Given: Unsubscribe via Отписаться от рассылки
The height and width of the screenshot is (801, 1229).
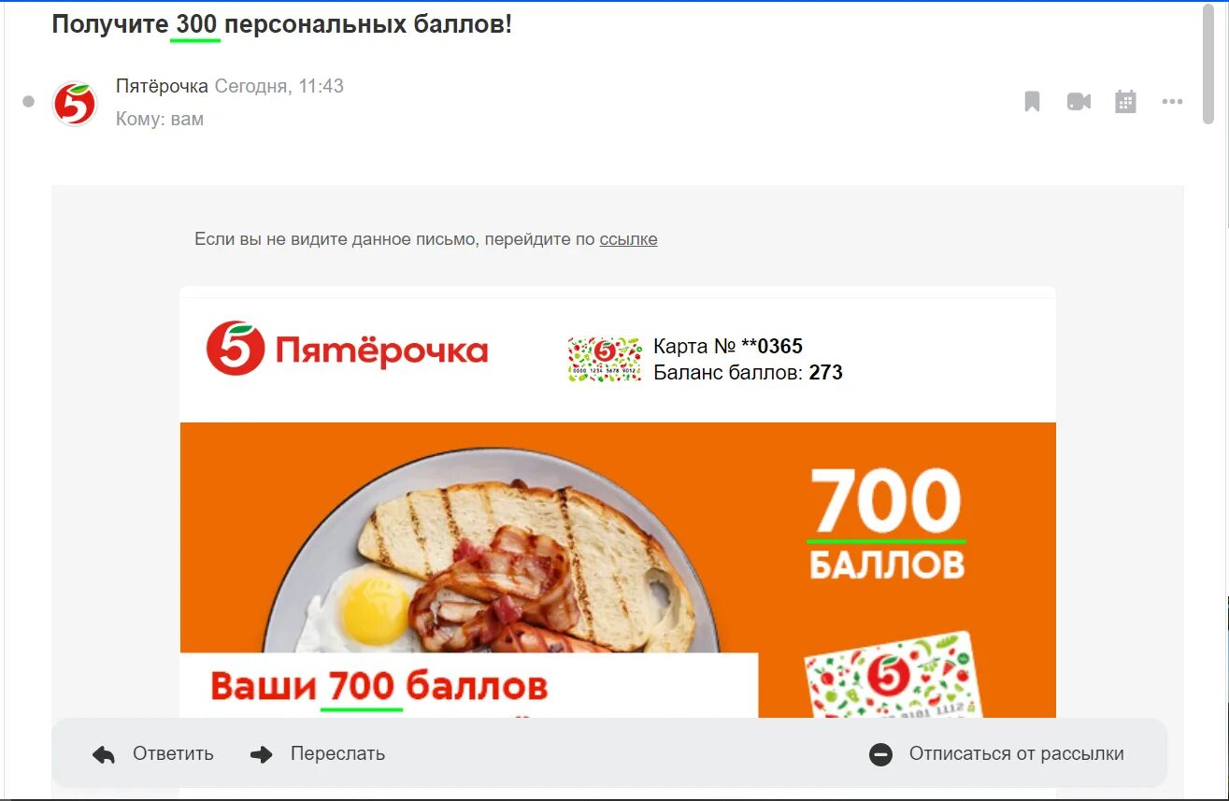Looking at the screenshot, I should pos(996,753).
